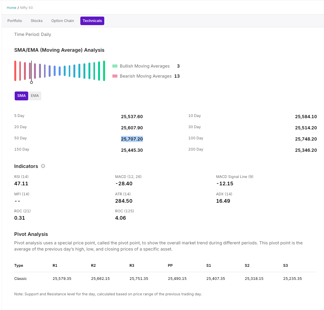Click the info icon beside Indicators heading
The width and height of the screenshot is (324, 310).
(x=43, y=166)
